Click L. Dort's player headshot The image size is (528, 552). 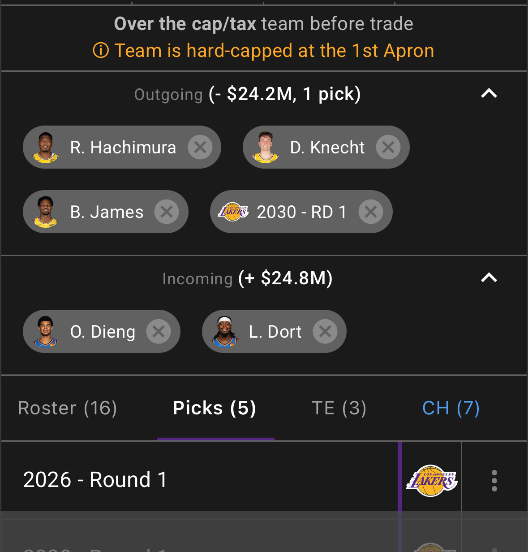(224, 331)
